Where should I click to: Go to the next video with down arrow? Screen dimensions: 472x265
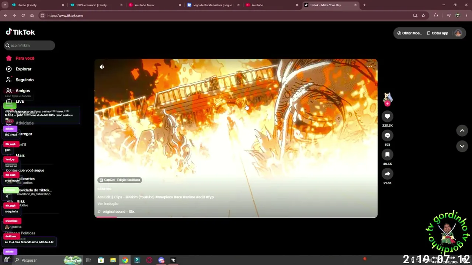point(462,146)
